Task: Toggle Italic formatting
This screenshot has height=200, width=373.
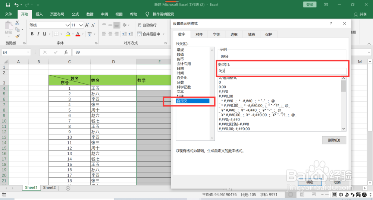Action: point(38,34)
